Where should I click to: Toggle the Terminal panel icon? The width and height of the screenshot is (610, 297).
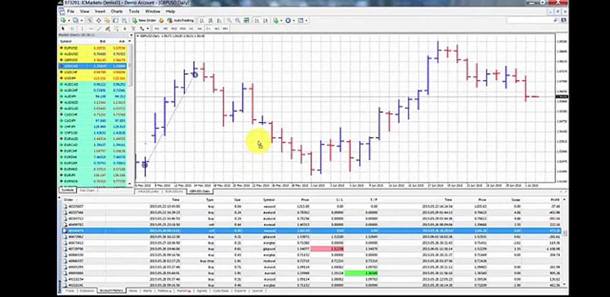click(x=115, y=20)
